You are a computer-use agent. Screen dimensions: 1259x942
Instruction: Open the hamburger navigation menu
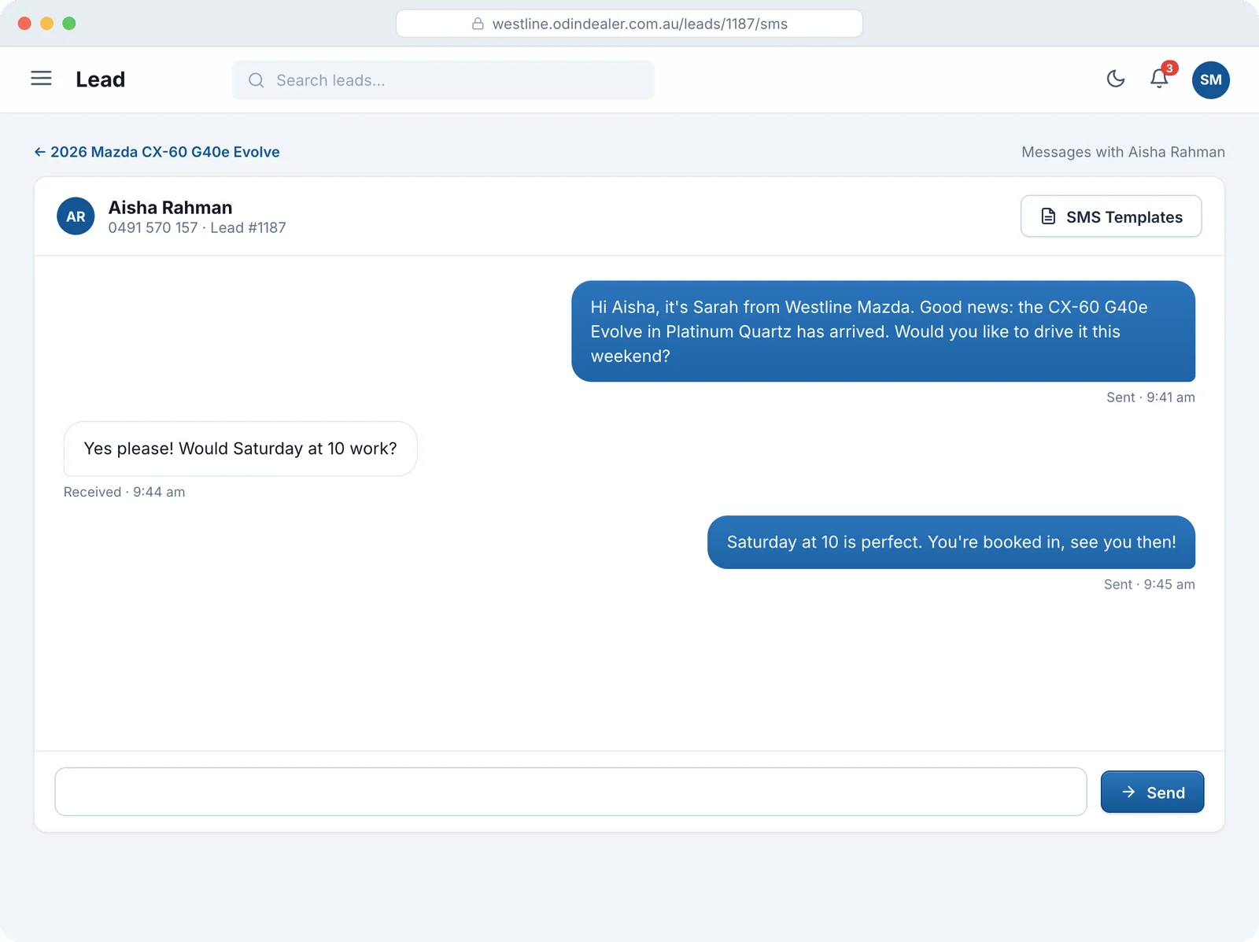(x=41, y=79)
